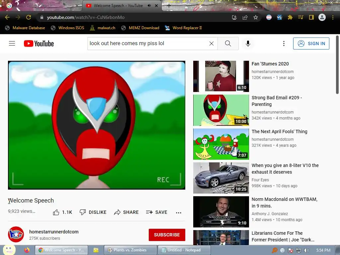
Task: Subscribe to homestarrunnerdotcom
Action: coord(167,235)
